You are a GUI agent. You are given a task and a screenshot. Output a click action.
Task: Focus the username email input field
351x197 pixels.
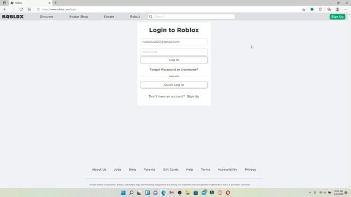pos(174,42)
